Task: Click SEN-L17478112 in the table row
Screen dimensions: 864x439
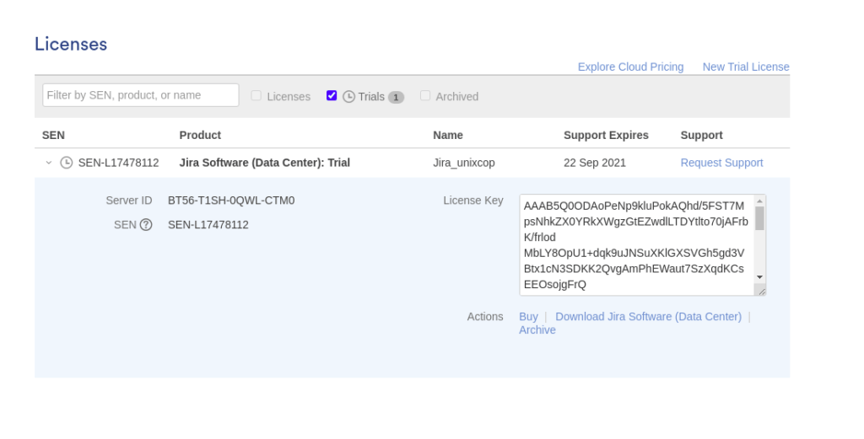Action: [x=118, y=163]
